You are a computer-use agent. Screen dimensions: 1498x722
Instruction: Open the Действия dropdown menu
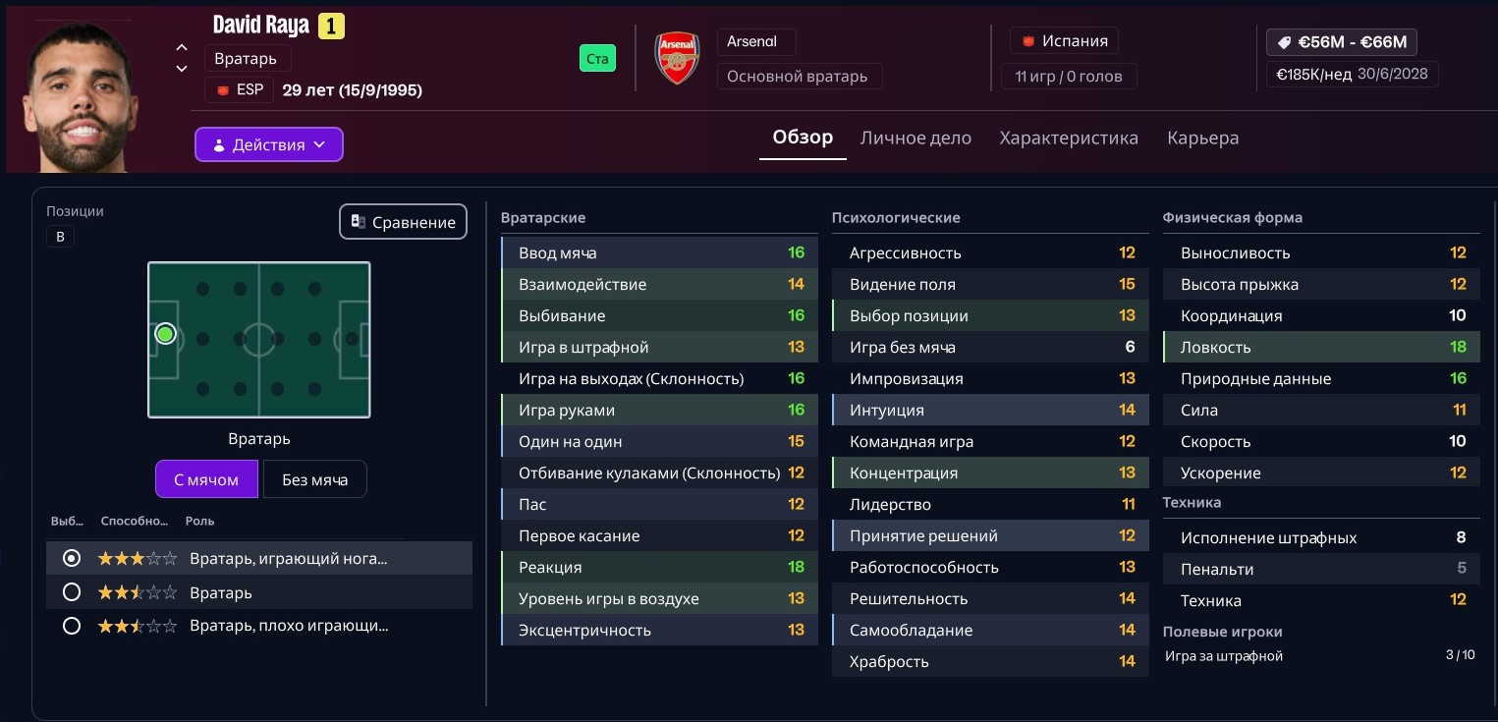tap(268, 144)
